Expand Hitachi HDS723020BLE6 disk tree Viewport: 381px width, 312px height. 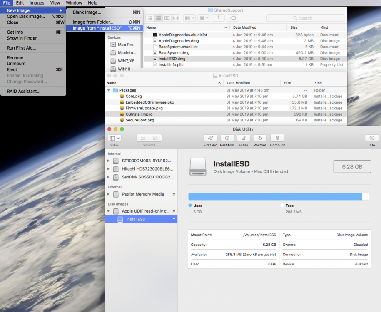tap(108, 169)
